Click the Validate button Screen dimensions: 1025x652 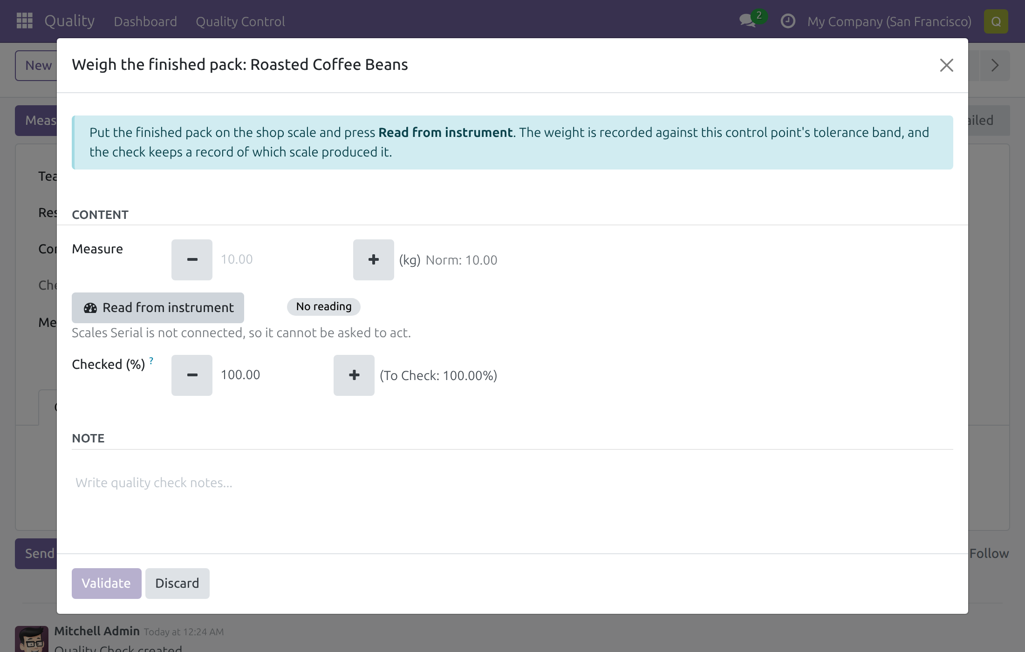tap(106, 583)
